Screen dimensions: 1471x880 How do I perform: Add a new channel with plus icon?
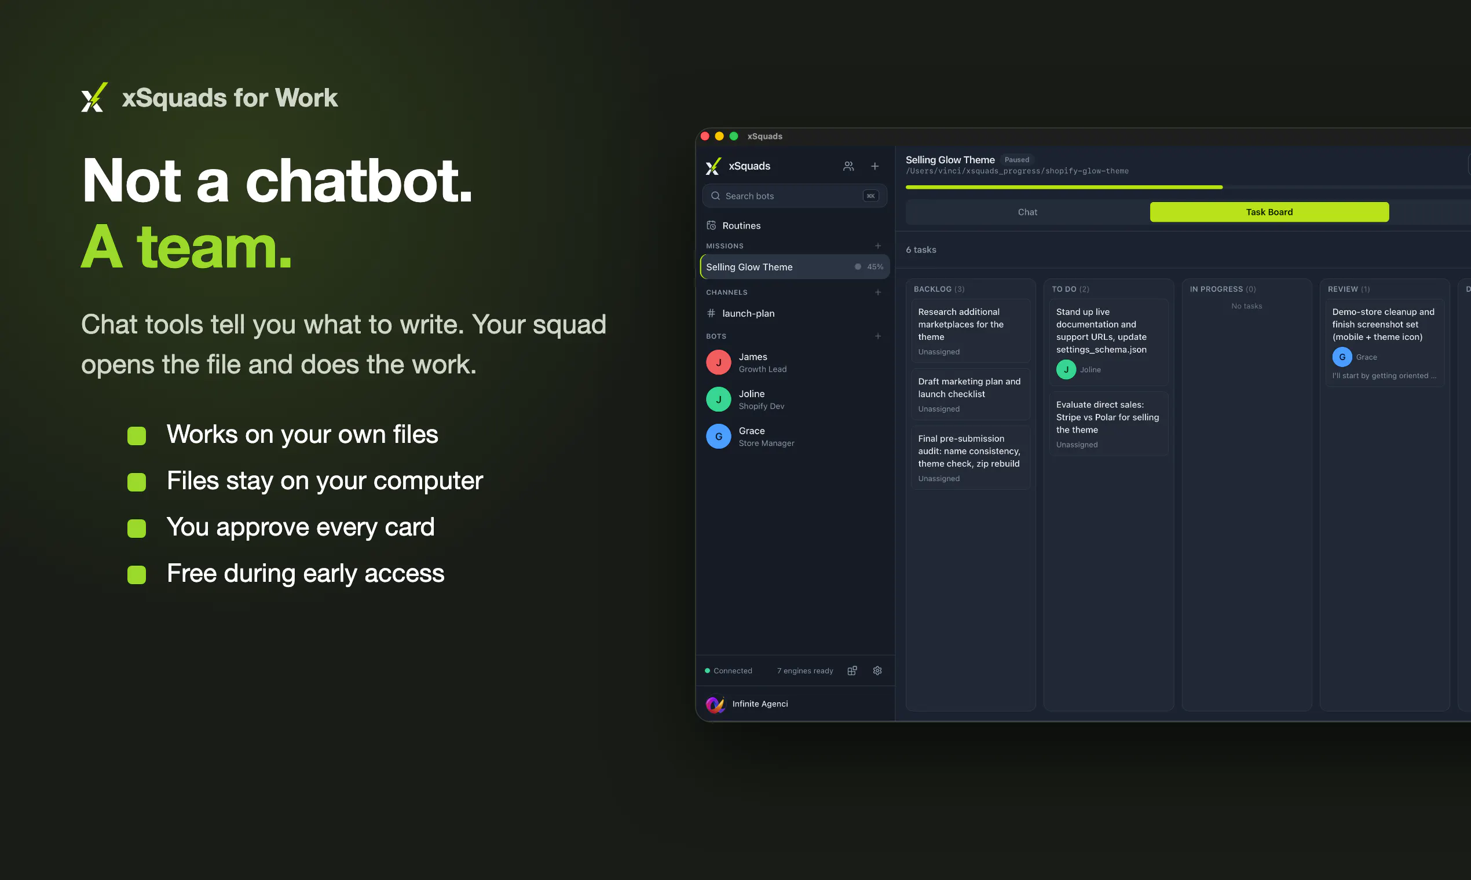click(878, 292)
